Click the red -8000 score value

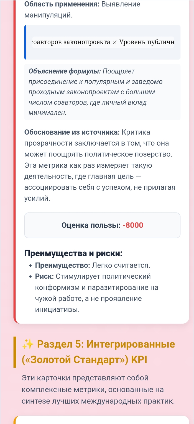133,225
